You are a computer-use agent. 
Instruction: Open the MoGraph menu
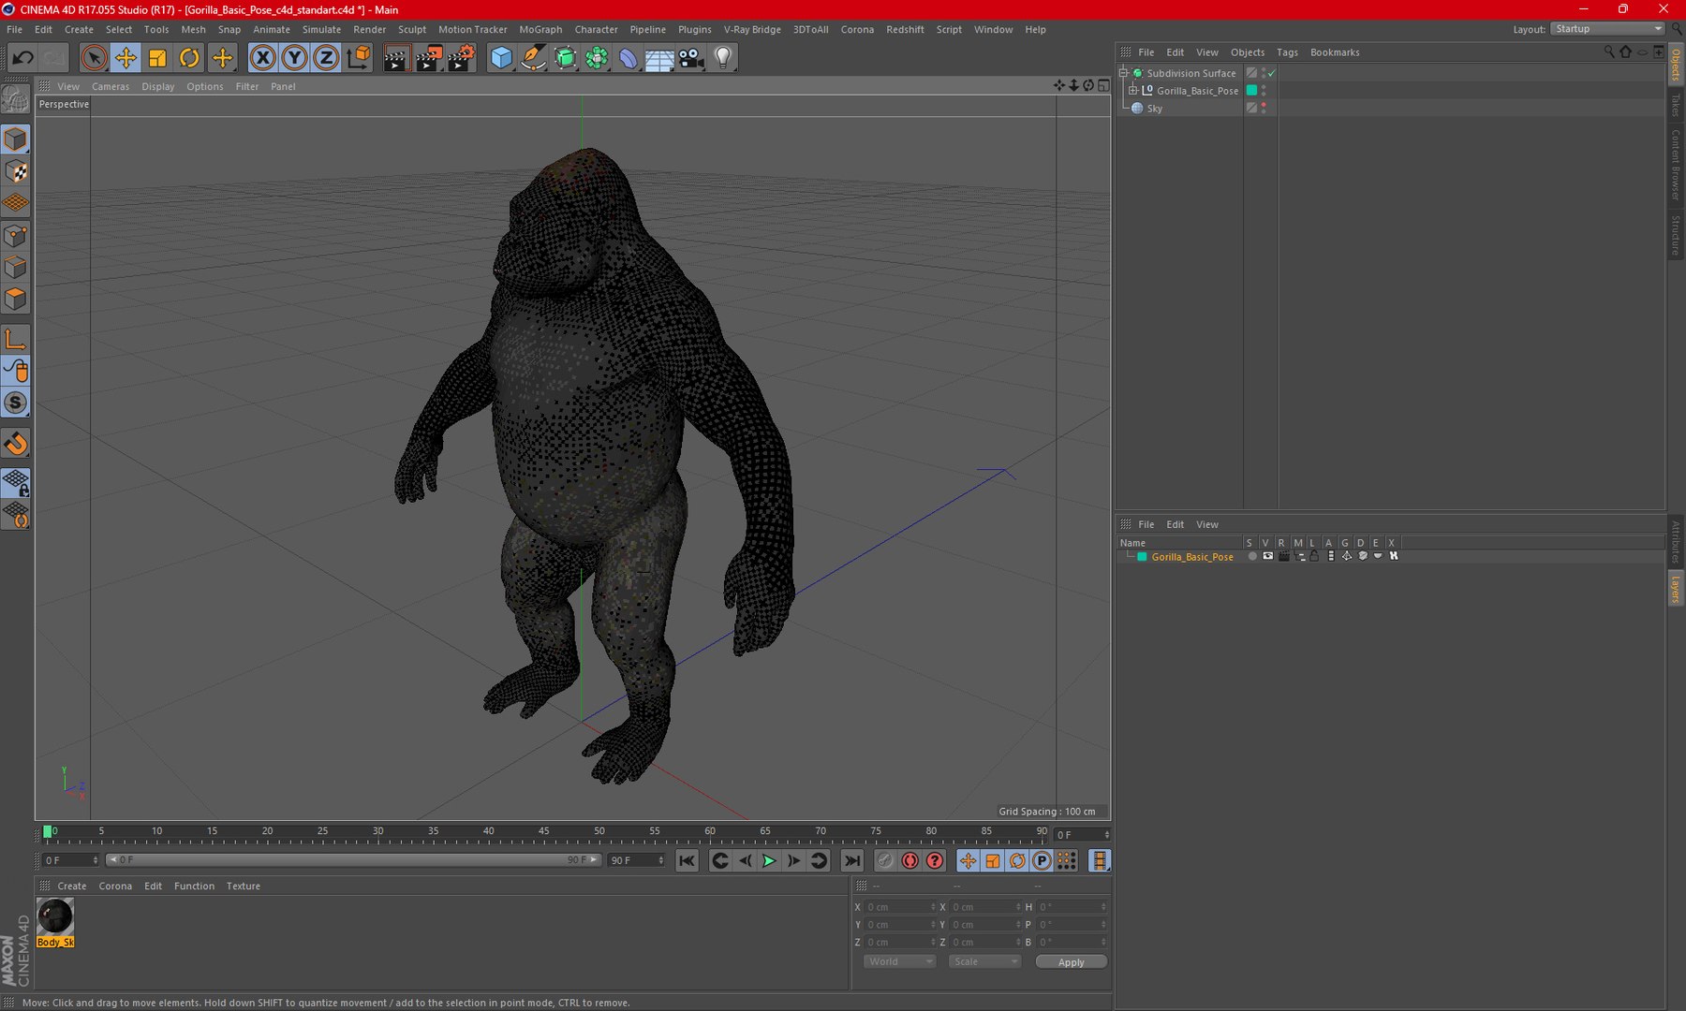point(540,29)
